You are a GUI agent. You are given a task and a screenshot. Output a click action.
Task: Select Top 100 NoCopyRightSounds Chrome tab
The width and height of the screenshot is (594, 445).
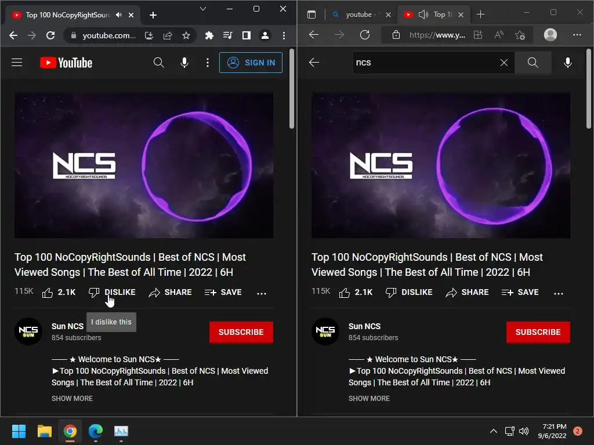tap(67, 15)
